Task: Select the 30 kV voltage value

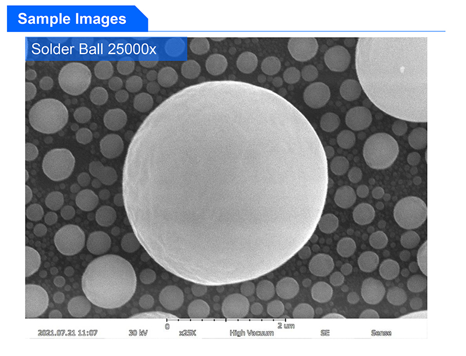Action: pyautogui.click(x=138, y=333)
